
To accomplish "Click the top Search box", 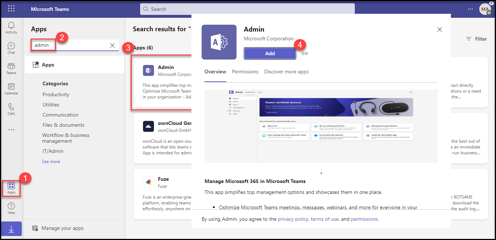I will 247,9.
